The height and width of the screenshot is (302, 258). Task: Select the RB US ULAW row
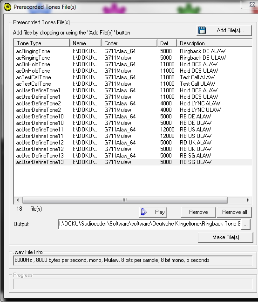(x=133, y=136)
